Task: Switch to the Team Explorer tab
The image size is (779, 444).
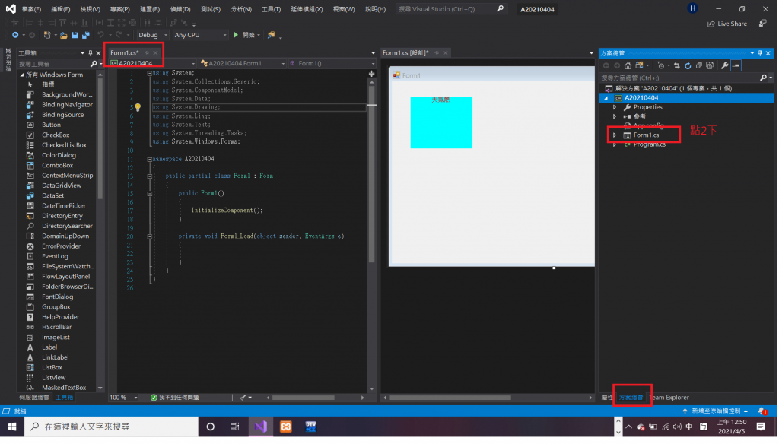Action: (x=669, y=398)
